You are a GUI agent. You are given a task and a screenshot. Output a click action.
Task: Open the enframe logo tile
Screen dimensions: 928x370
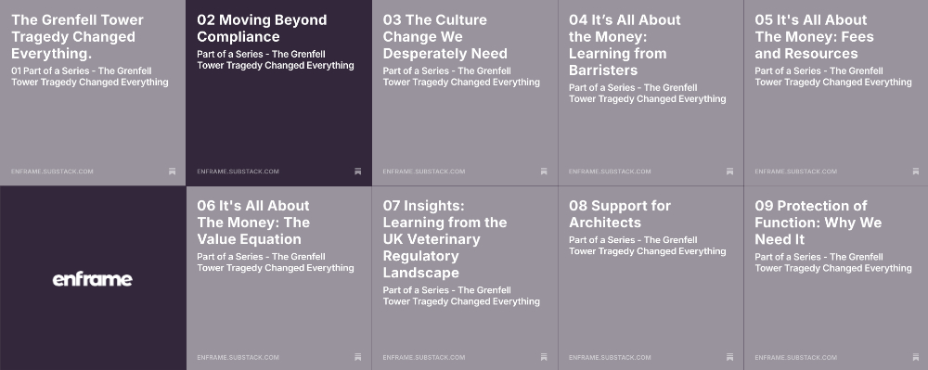click(92, 279)
